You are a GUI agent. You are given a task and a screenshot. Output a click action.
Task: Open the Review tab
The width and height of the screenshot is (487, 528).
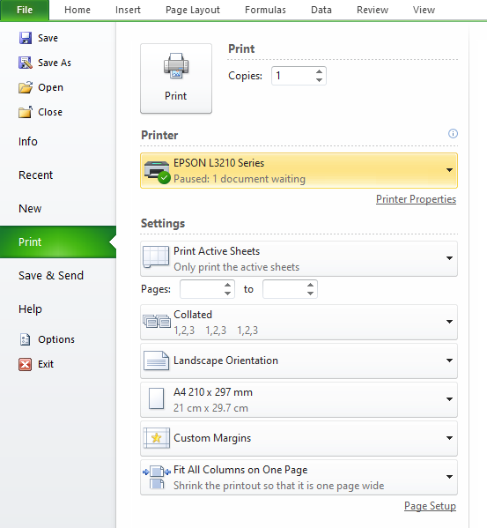(x=373, y=10)
